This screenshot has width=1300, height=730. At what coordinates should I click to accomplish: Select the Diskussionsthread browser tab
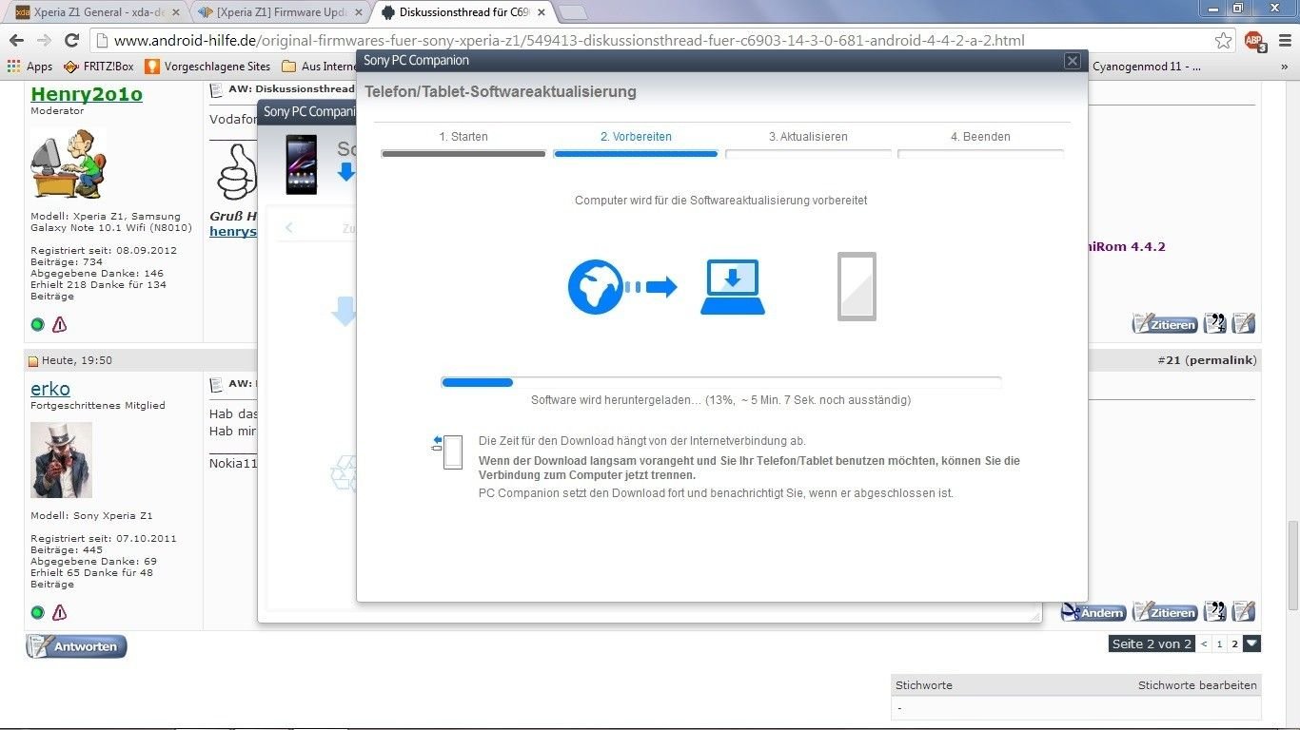click(463, 12)
